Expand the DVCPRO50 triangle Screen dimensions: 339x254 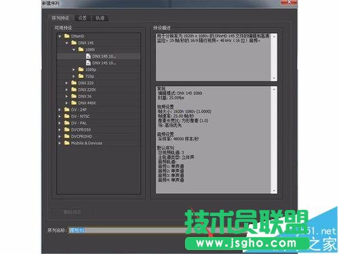pyautogui.click(x=60, y=129)
